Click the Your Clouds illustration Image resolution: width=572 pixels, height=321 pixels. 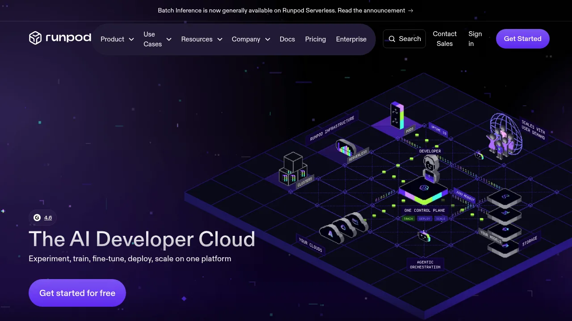point(343,227)
